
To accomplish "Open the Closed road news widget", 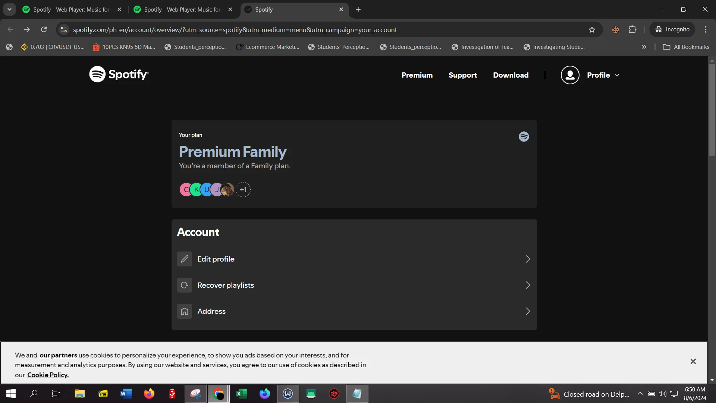I will 589,394.
